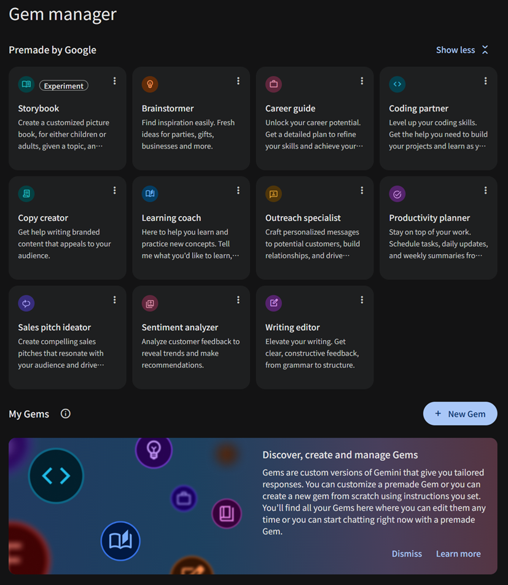Click the Learning coach icon
This screenshot has height=585, width=508.
(150, 194)
